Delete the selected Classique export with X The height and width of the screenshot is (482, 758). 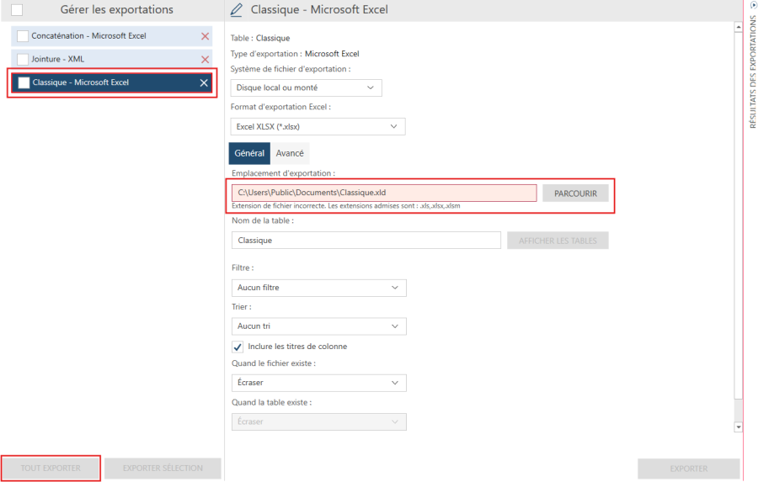point(204,82)
